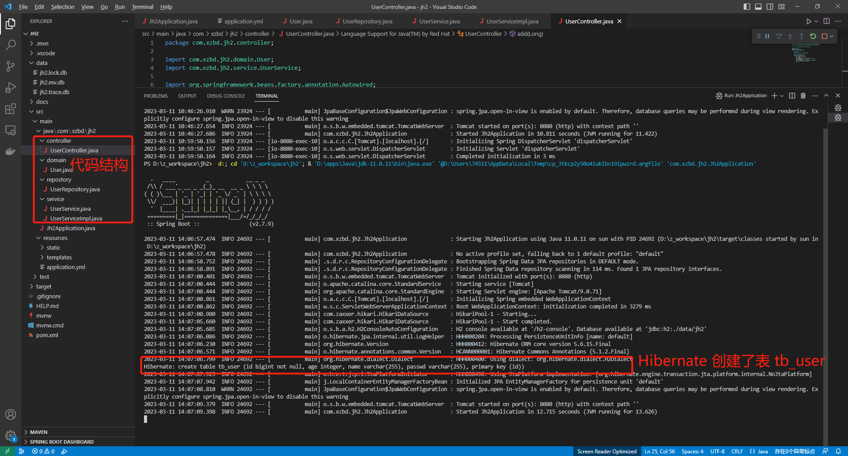Viewport: 848px width, 456px height.
Task: Expand the target folder
Action: tap(78, 286)
